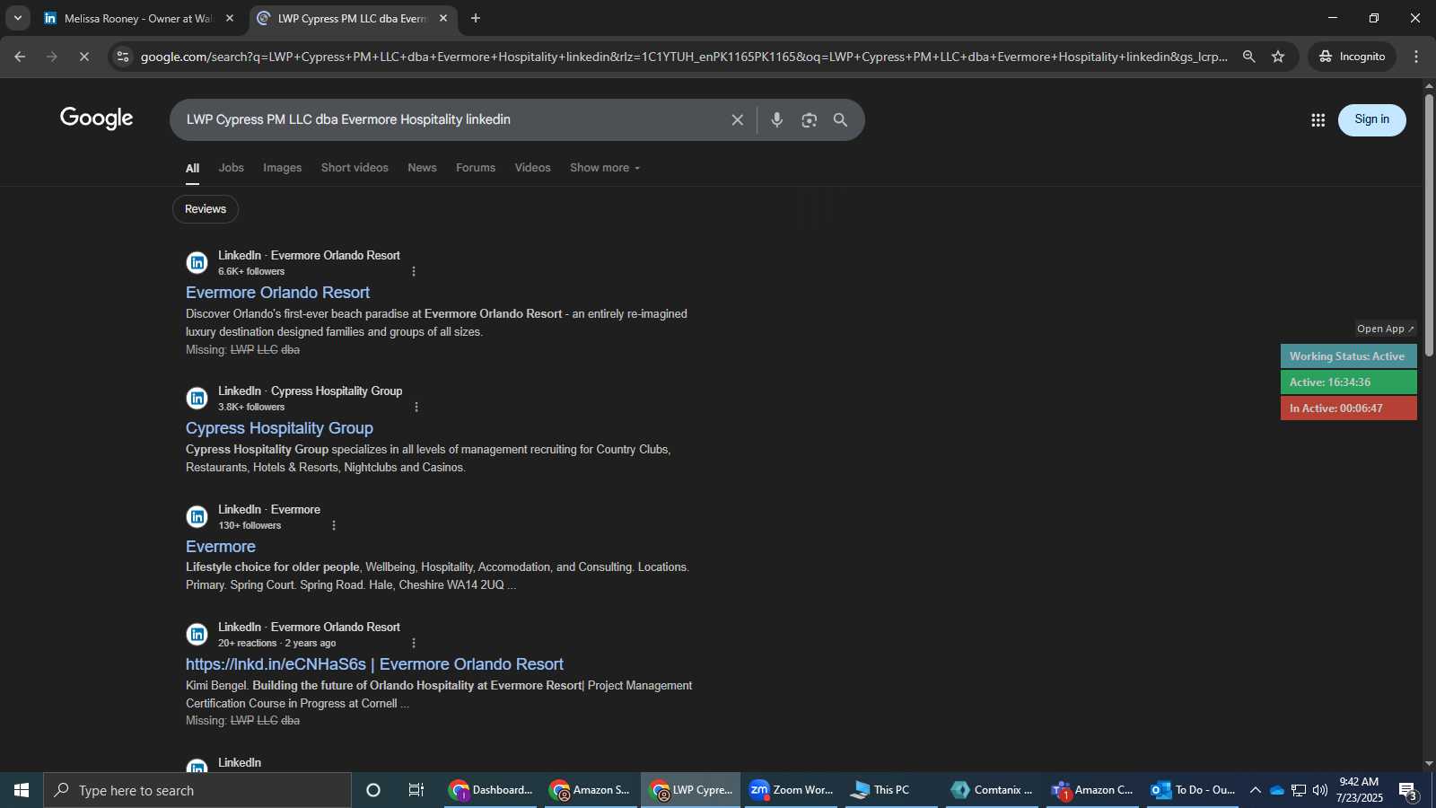The width and height of the screenshot is (1436, 808).
Task: Expand the Show more search filters
Action: point(605,168)
